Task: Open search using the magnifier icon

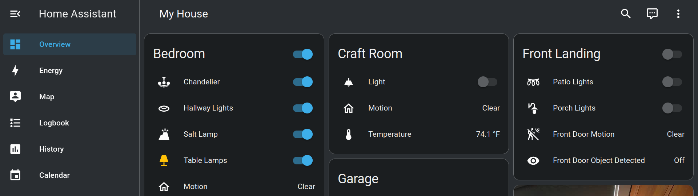Action: click(626, 14)
